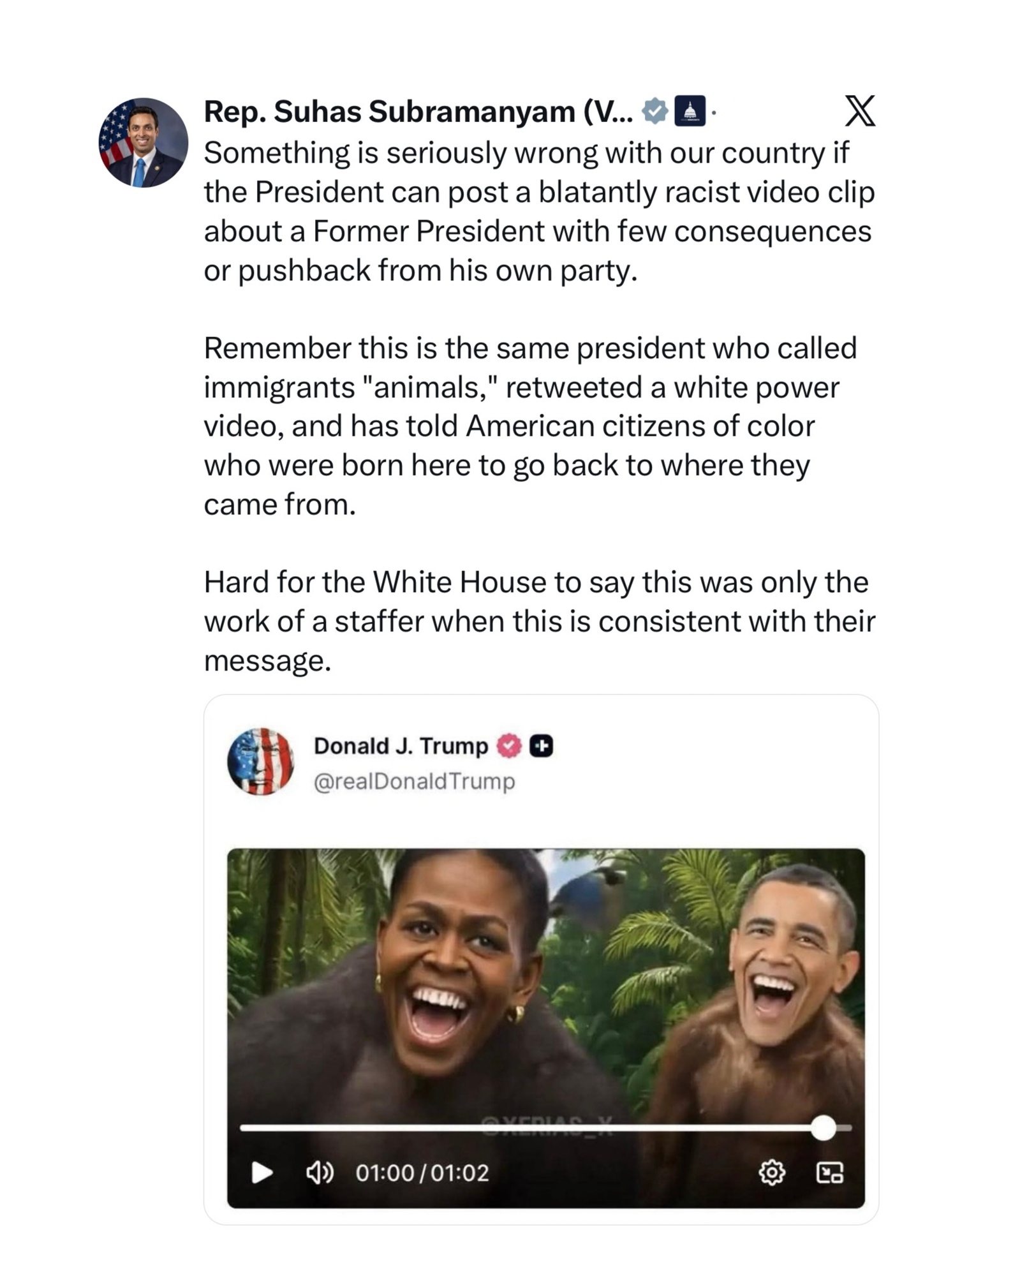The height and width of the screenshot is (1276, 1020).
Task: Enable picture-in-picture mode on the video
Action: 830,1173
